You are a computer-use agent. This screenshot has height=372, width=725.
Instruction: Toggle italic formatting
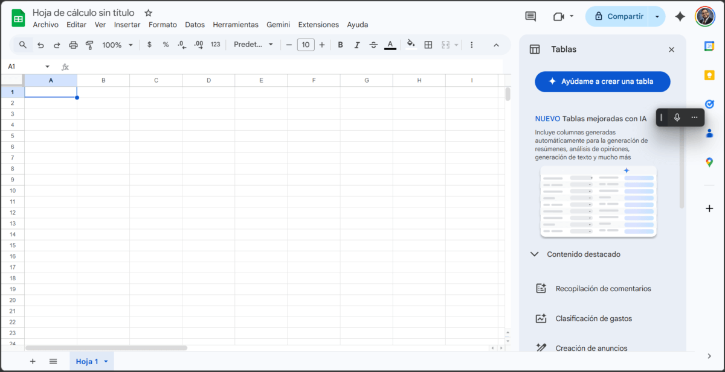[x=357, y=45]
